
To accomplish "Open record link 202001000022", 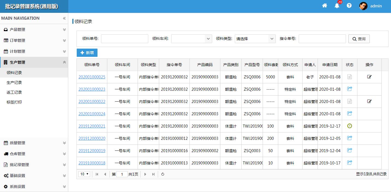I will [92, 102].
